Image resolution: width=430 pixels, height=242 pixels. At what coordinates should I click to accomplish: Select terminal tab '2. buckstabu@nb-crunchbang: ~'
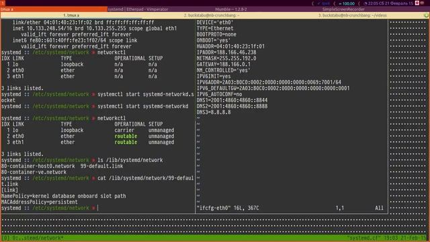tap(212, 15)
